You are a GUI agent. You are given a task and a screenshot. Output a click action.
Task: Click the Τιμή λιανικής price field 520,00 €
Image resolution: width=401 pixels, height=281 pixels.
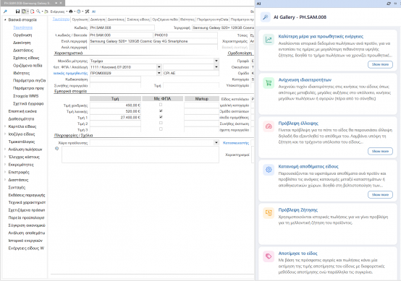point(115,111)
